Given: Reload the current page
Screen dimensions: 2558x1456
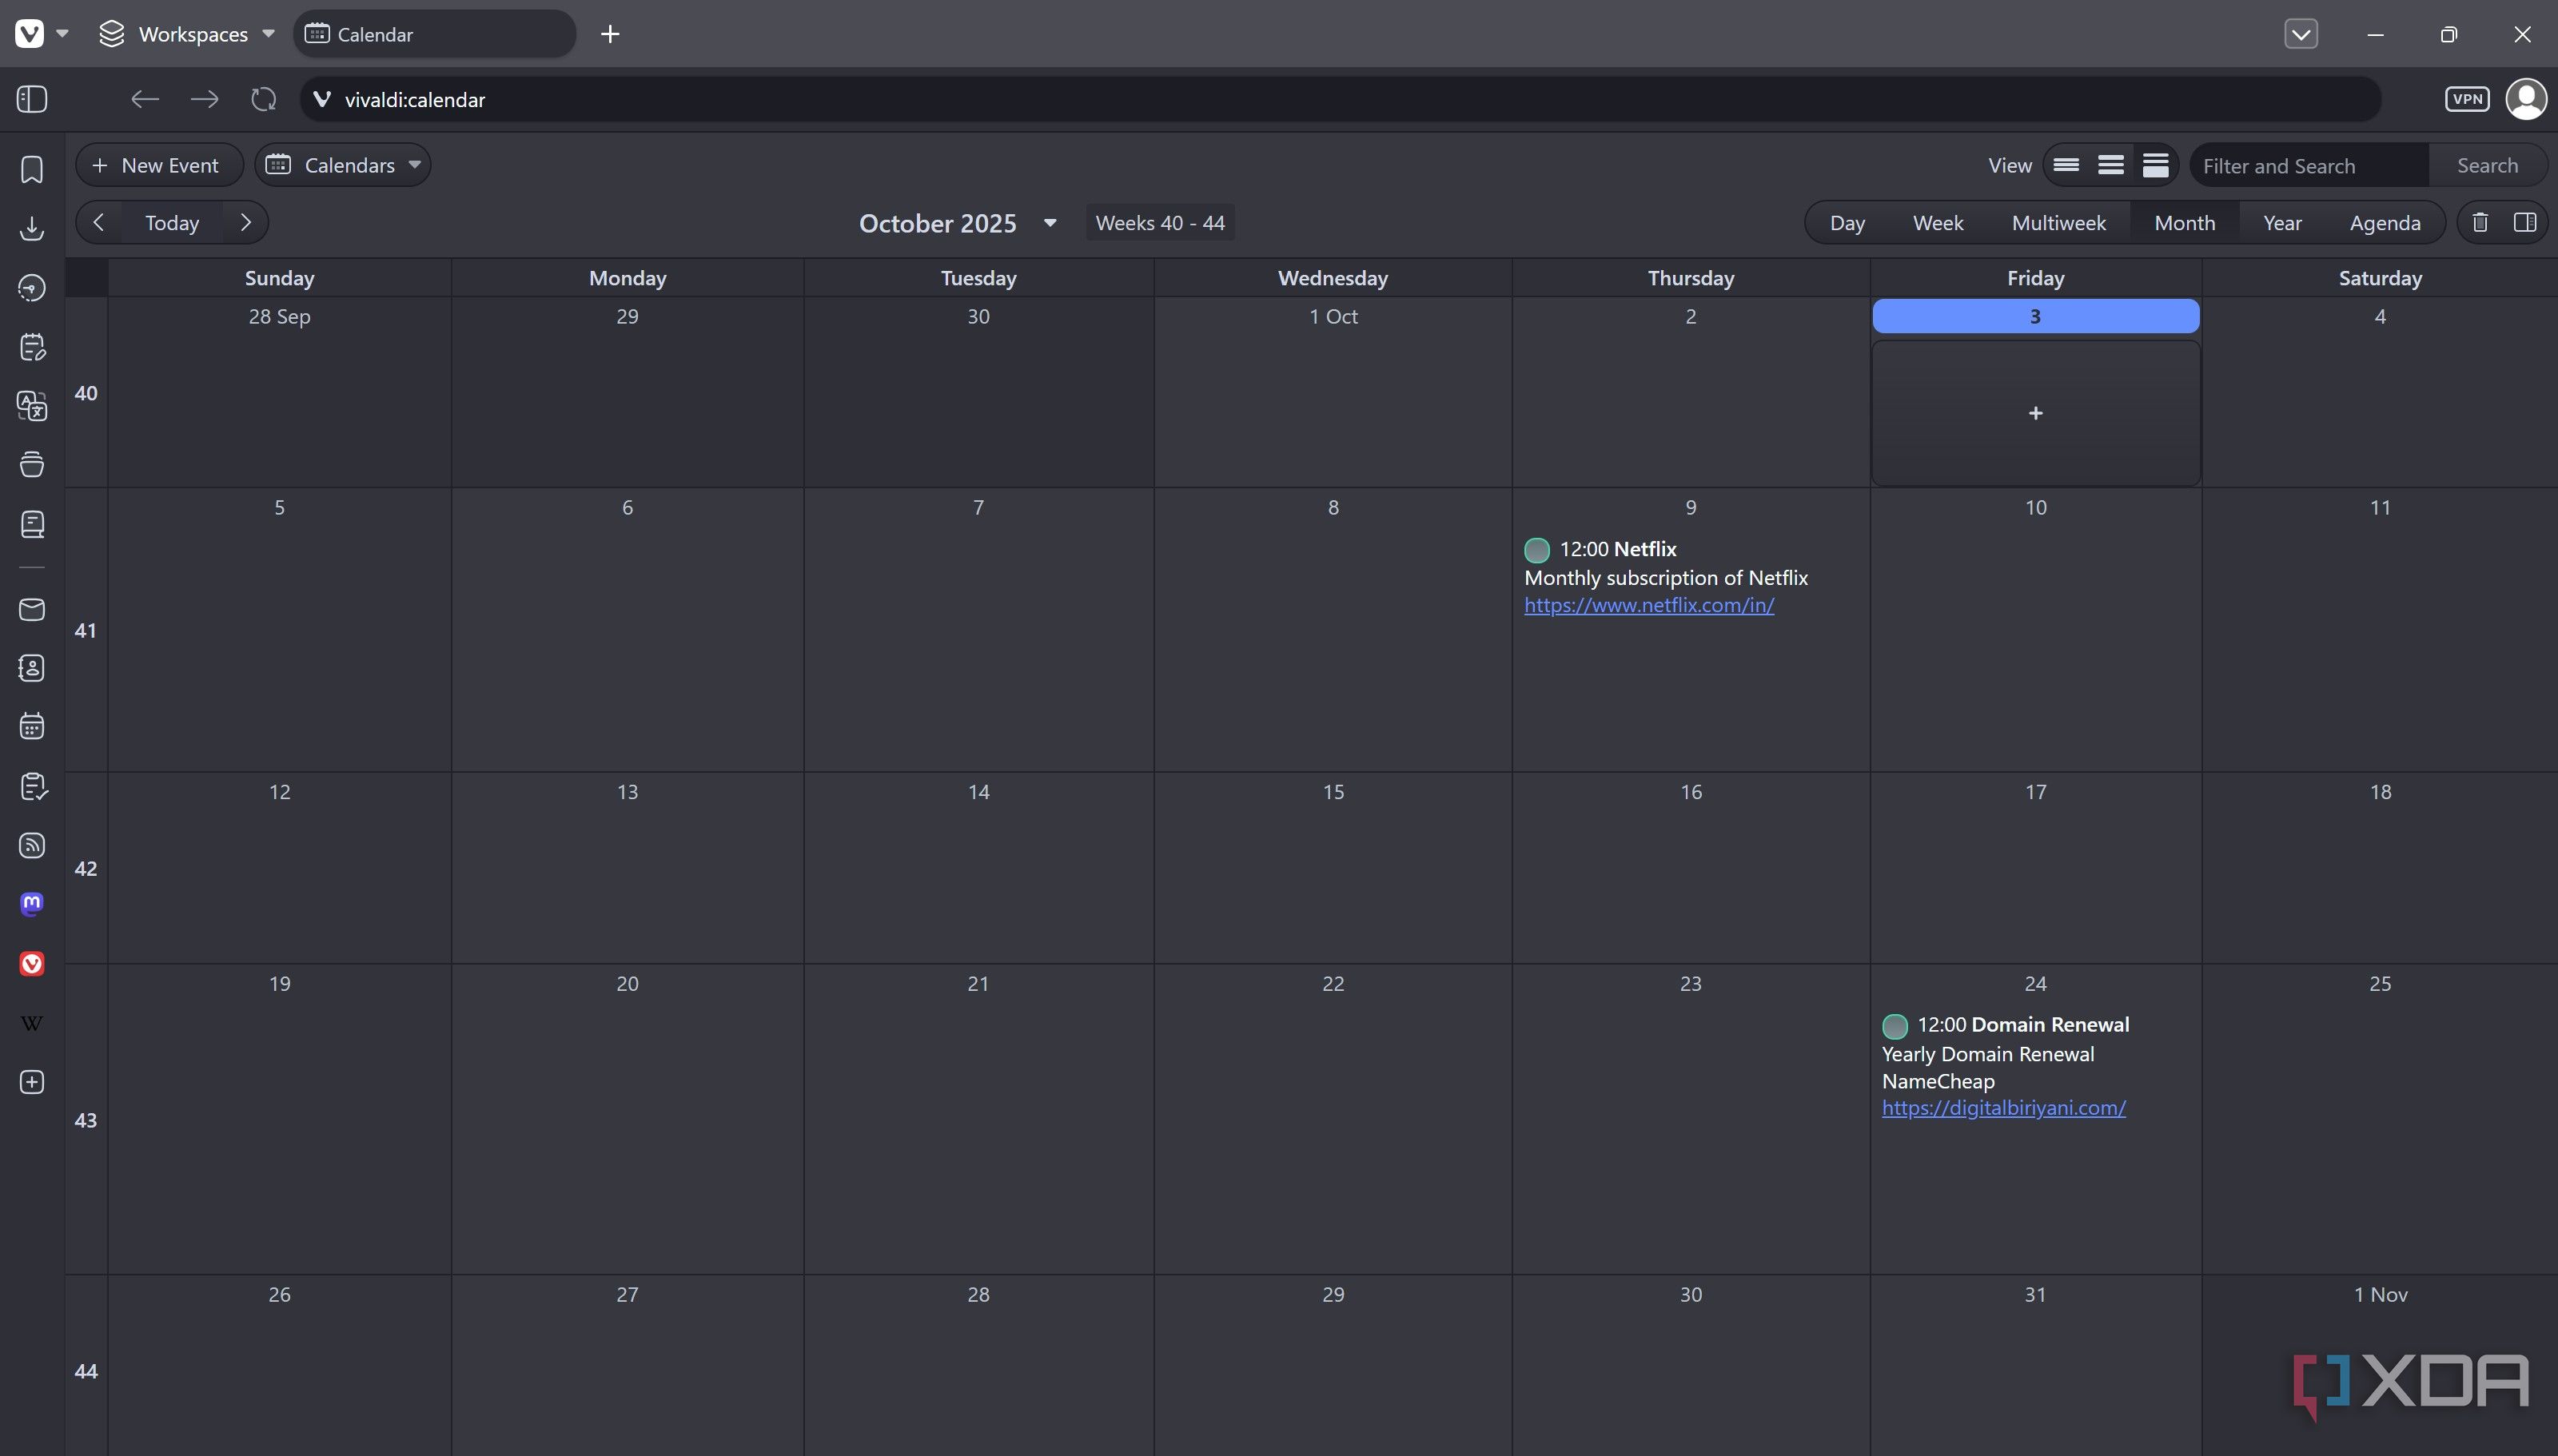Looking at the screenshot, I should click(x=263, y=99).
